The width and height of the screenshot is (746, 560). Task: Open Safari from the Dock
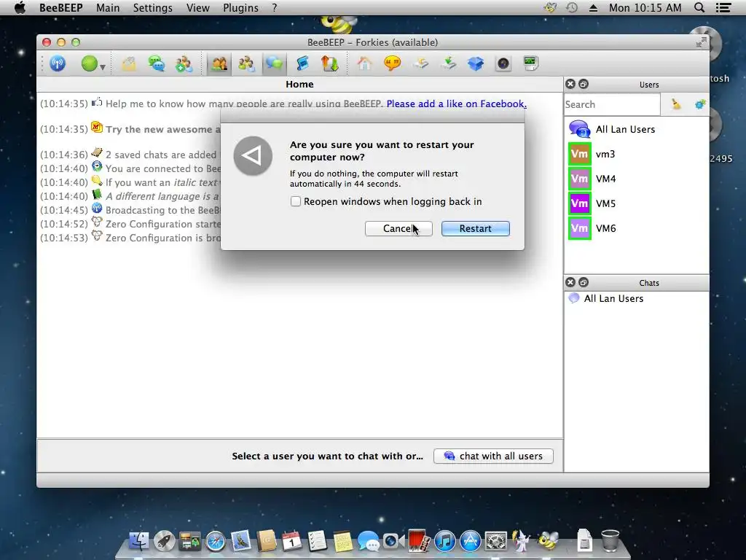pos(215,541)
